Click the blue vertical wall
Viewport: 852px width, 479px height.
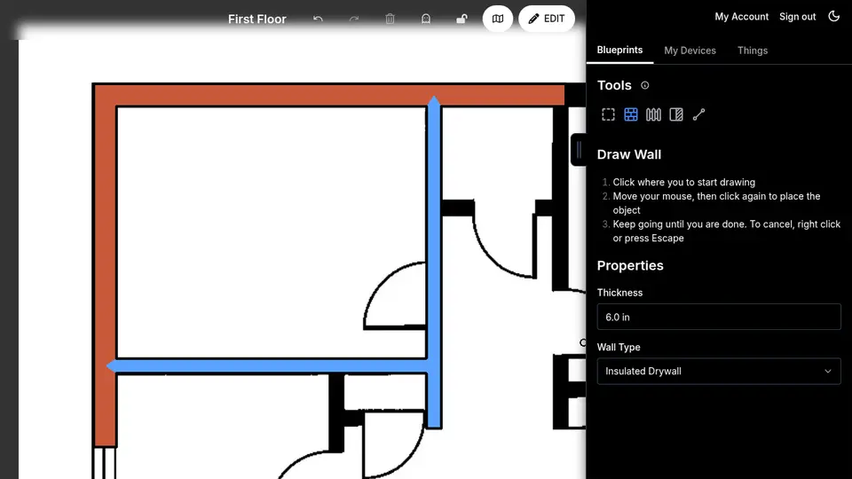click(434, 261)
